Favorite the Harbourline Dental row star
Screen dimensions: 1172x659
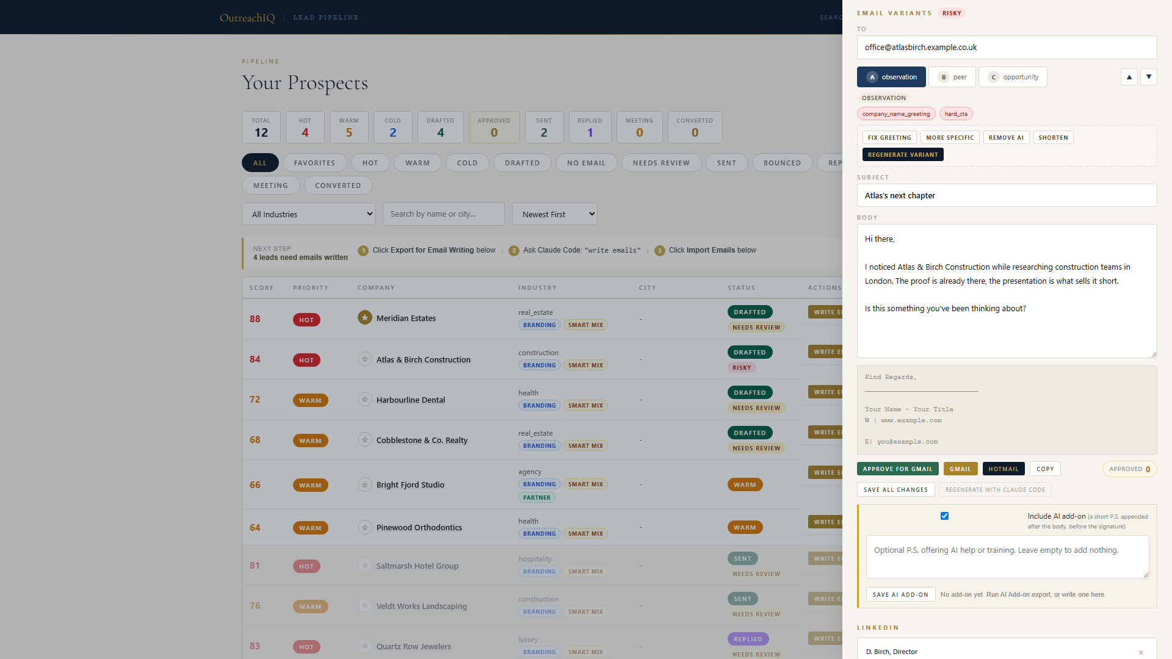(364, 400)
